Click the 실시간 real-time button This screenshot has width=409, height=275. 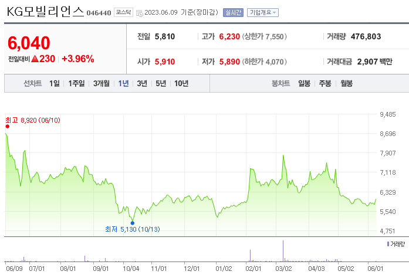click(233, 12)
